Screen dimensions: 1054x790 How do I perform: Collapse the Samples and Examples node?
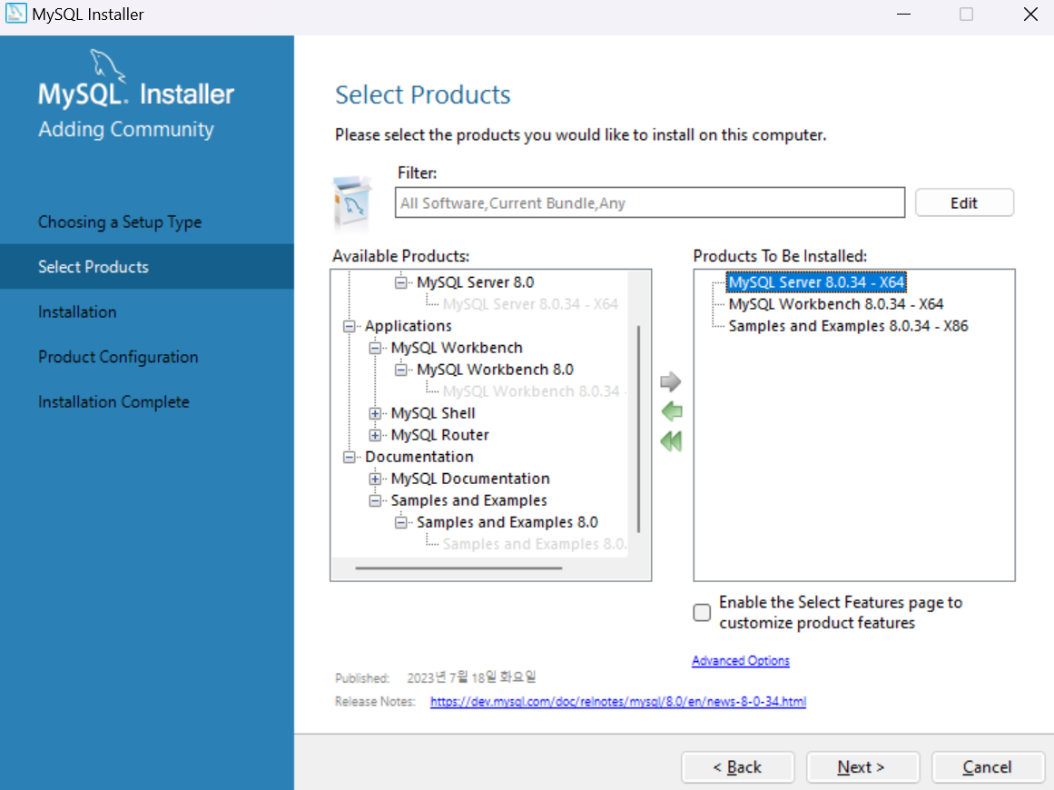(x=375, y=501)
